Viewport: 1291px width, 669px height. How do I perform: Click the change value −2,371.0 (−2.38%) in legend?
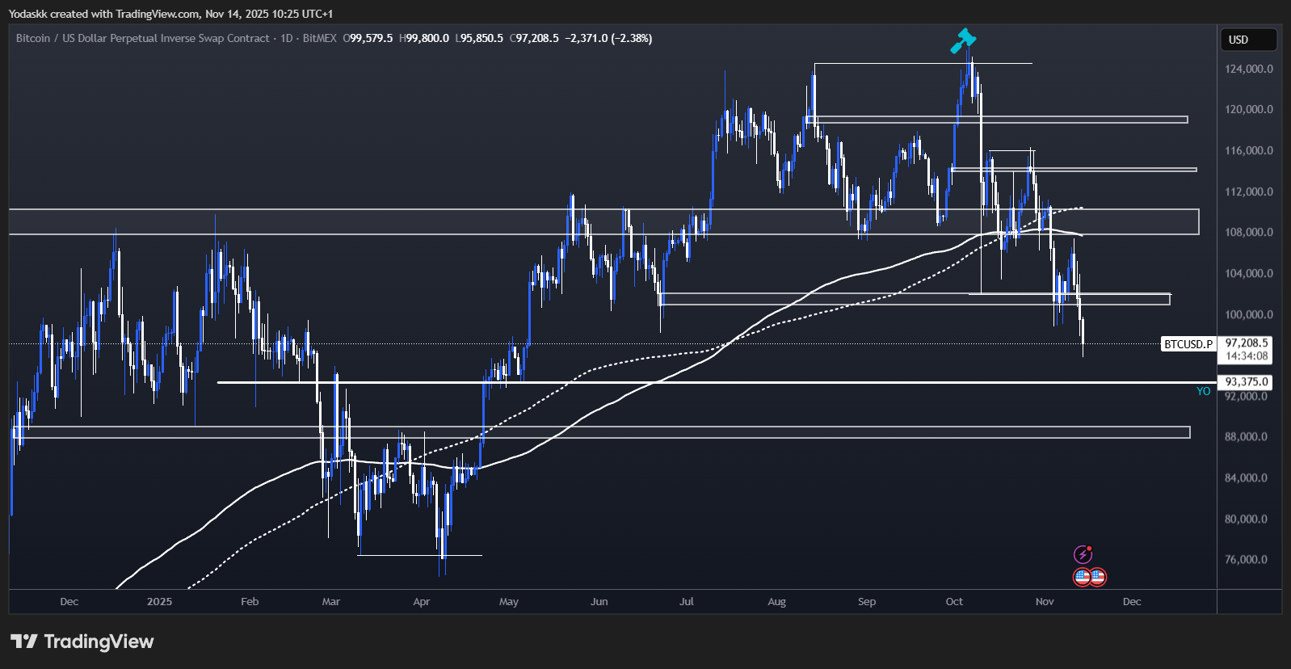[x=608, y=38]
